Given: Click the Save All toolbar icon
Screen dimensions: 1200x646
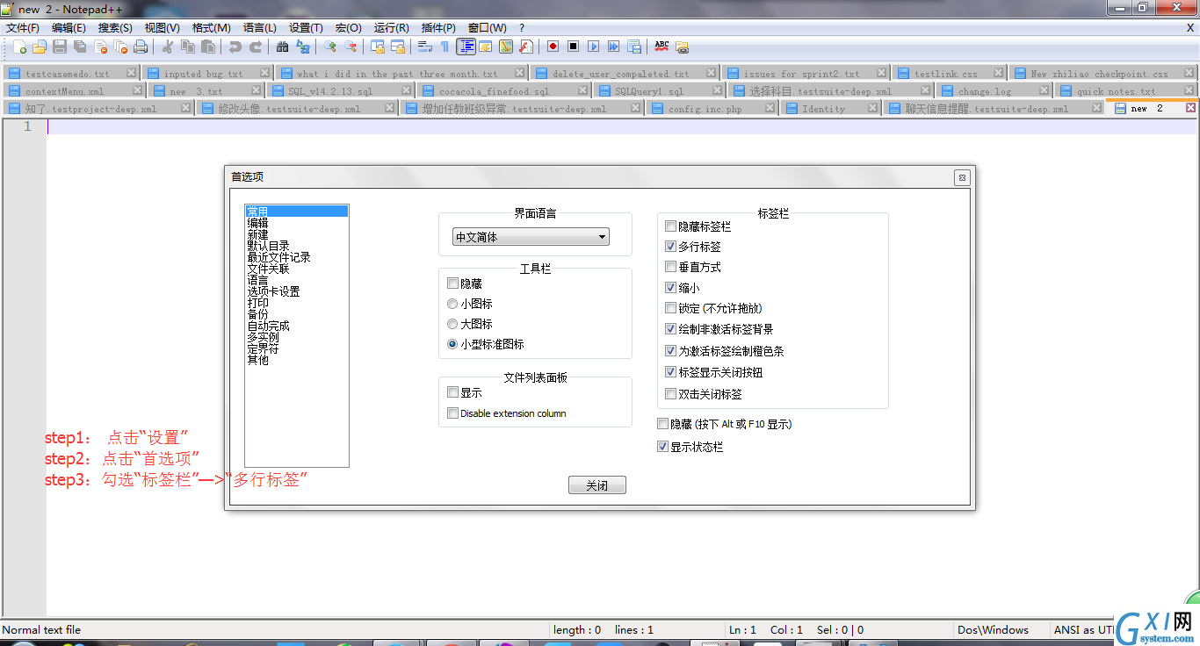Looking at the screenshot, I should click(x=80, y=47).
